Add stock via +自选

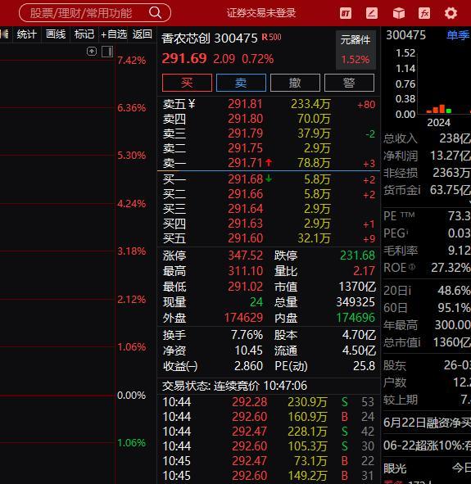click(114, 34)
